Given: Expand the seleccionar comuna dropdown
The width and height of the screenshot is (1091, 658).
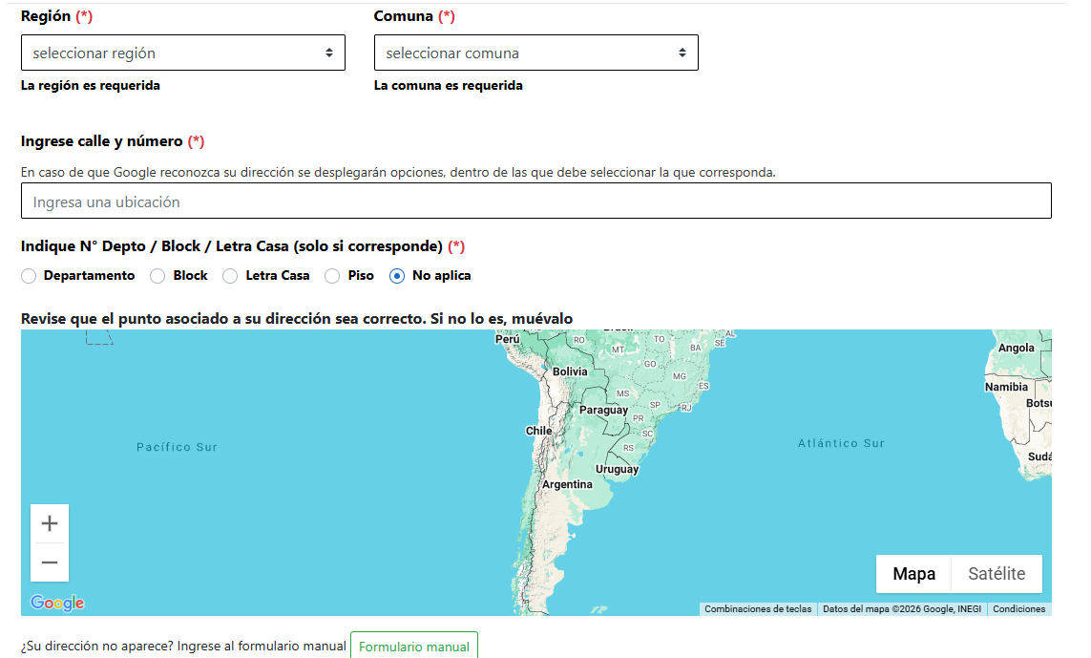Looking at the screenshot, I should click(x=536, y=53).
